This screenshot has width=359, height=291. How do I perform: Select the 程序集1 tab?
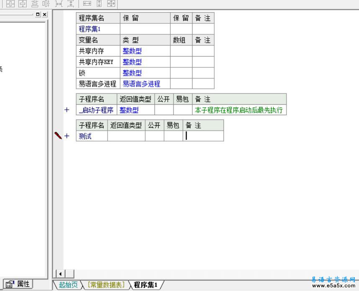[x=146, y=285]
